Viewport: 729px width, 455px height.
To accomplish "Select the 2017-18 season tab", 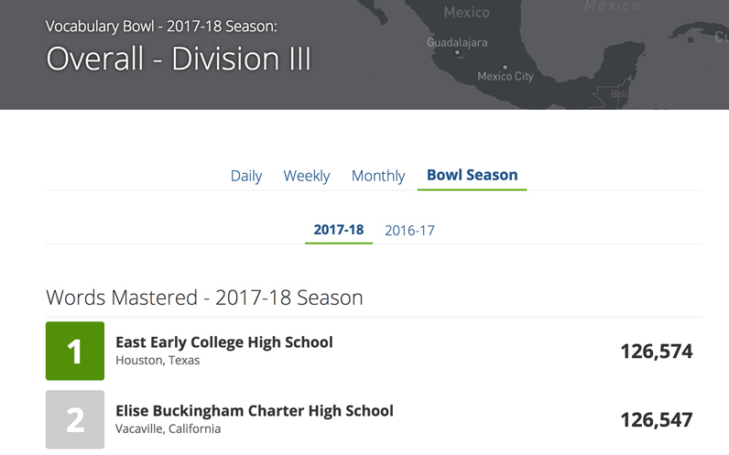I will click(x=339, y=230).
